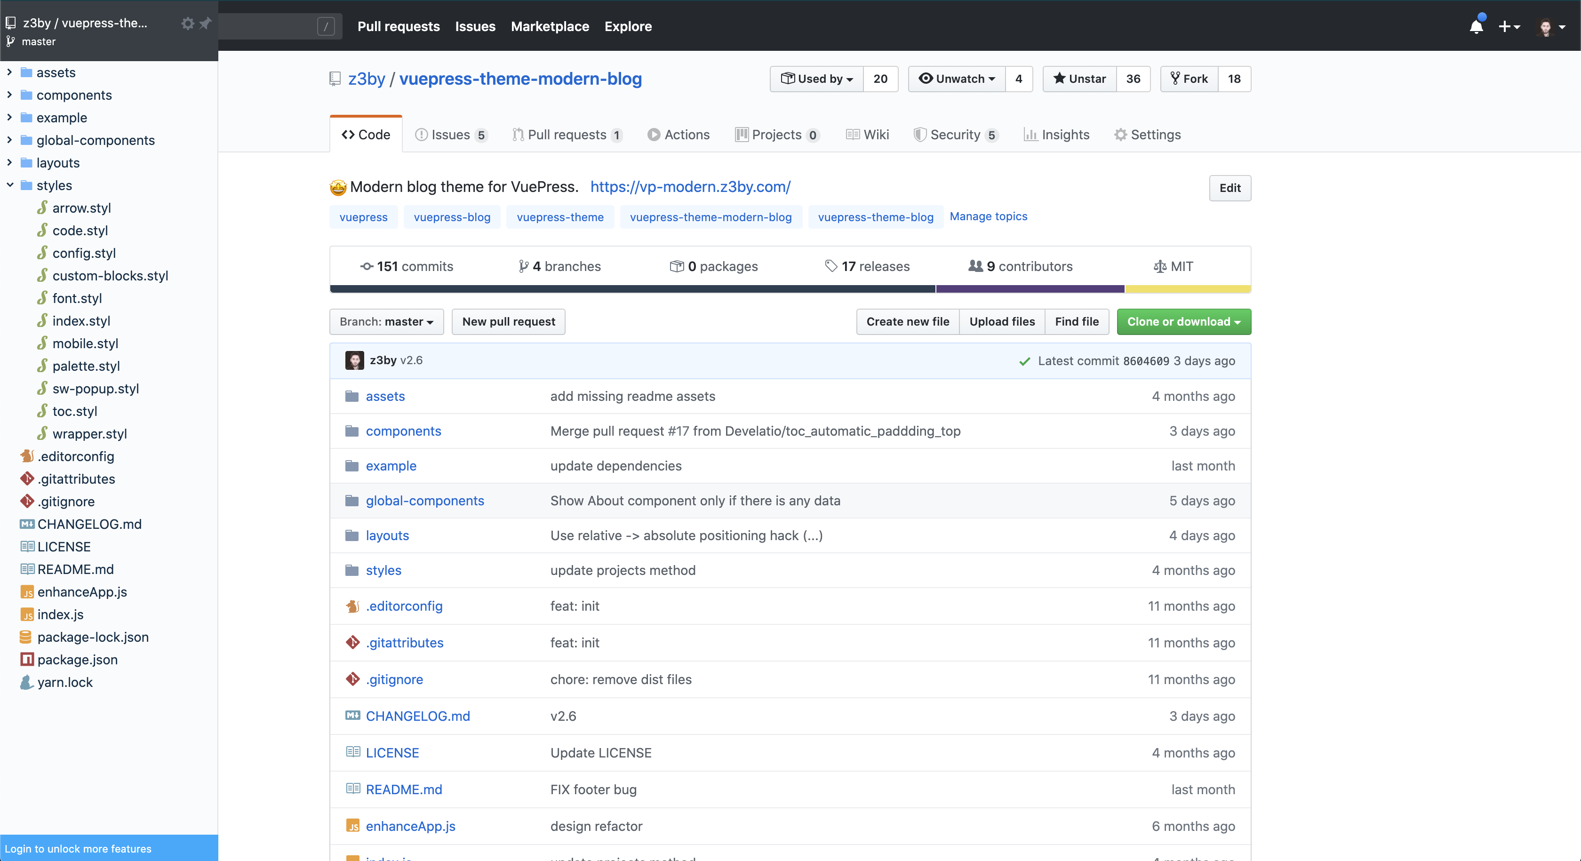Screen dimensions: 1581x861
Task: Open the notifications bell icon
Action: 1476,26
